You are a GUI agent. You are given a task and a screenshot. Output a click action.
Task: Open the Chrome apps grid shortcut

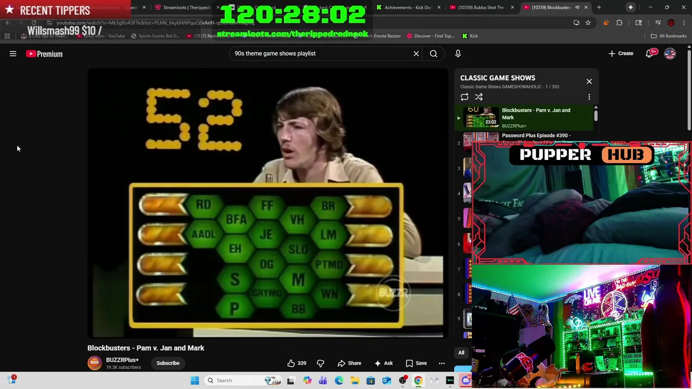click(x=7, y=36)
